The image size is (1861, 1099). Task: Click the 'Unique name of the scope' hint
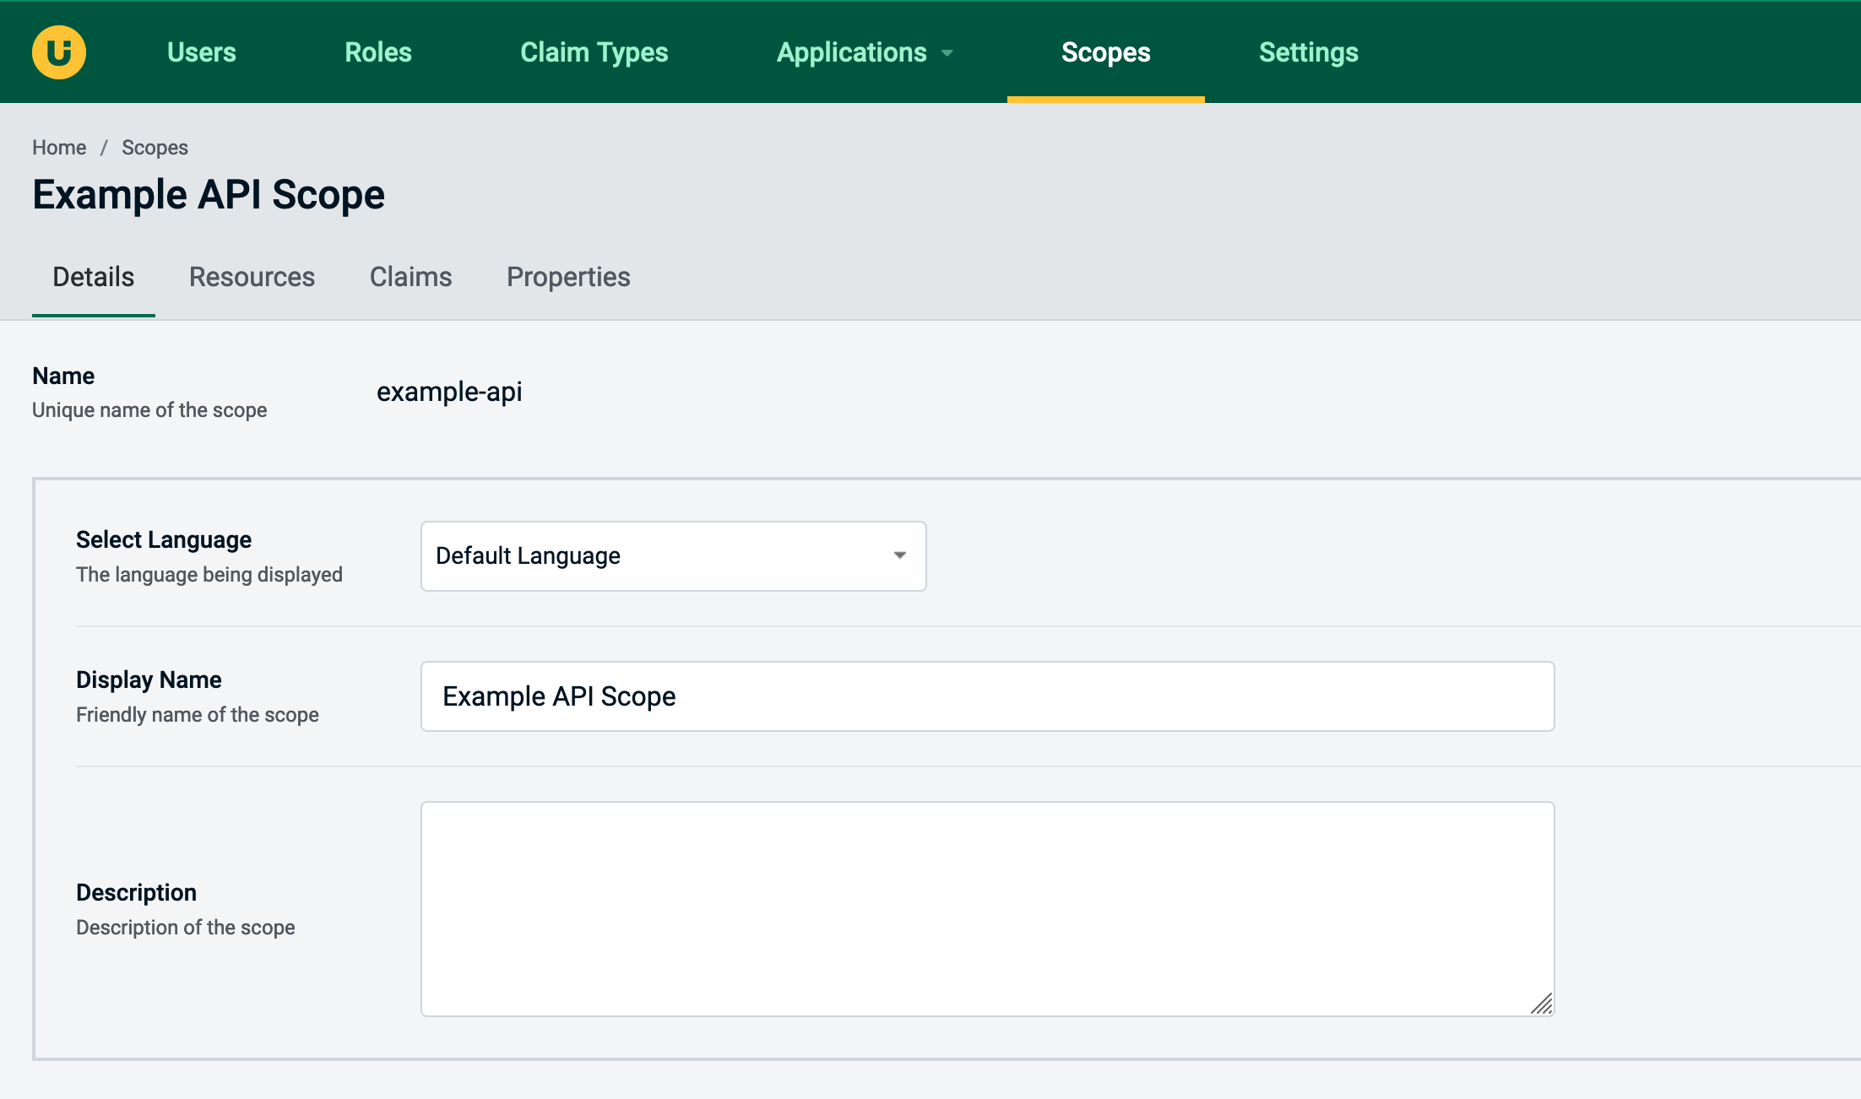click(149, 410)
